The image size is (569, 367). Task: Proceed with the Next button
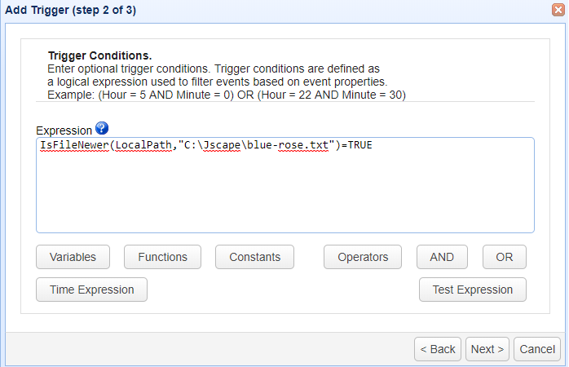pyautogui.click(x=487, y=349)
